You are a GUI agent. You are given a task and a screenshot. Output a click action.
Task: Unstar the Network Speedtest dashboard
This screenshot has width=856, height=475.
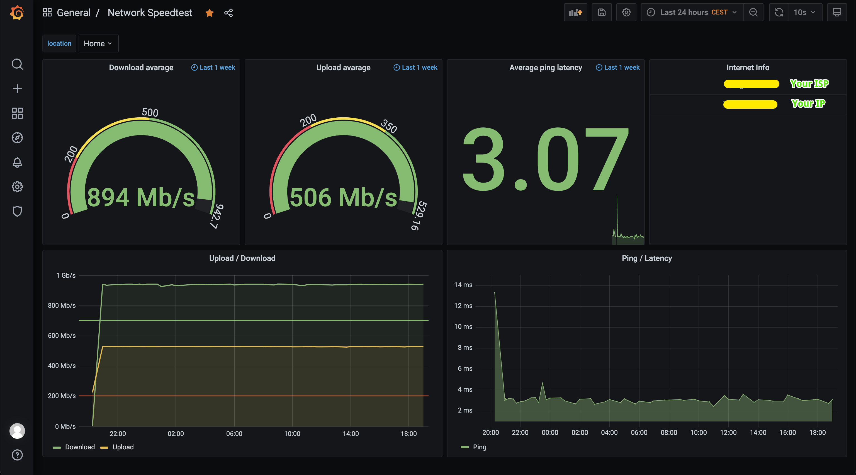[x=209, y=13]
